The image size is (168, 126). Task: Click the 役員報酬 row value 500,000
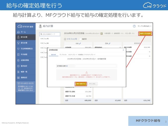pyautogui.click(x=88, y=47)
